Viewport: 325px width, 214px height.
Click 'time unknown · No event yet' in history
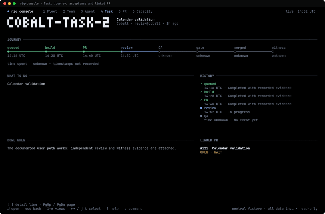click(231, 120)
